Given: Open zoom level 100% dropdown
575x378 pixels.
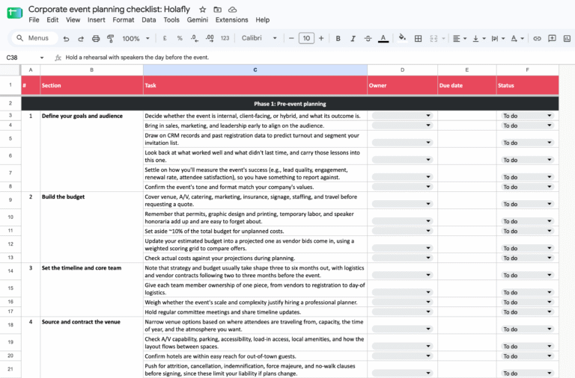Looking at the screenshot, I should point(136,38).
